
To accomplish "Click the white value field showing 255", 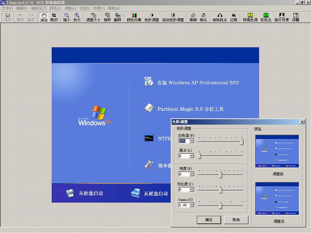I will point(184,141).
